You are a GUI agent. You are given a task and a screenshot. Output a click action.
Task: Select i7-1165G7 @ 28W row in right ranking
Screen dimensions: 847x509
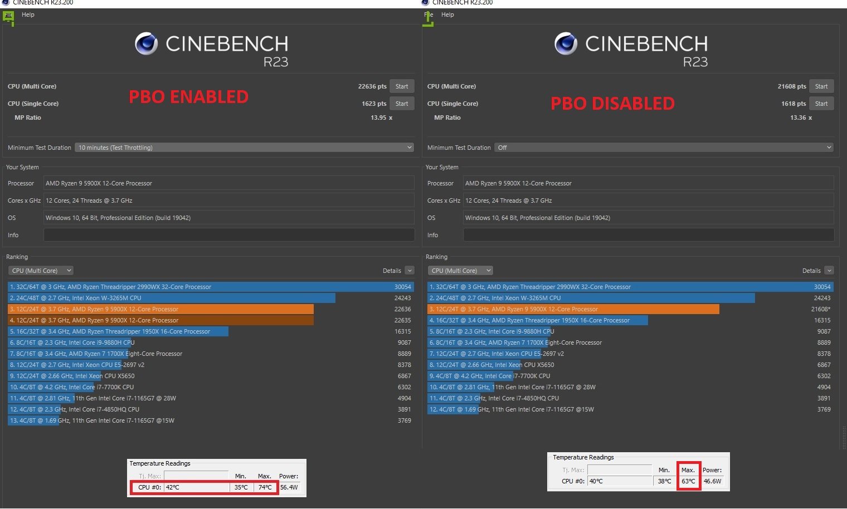click(630, 387)
